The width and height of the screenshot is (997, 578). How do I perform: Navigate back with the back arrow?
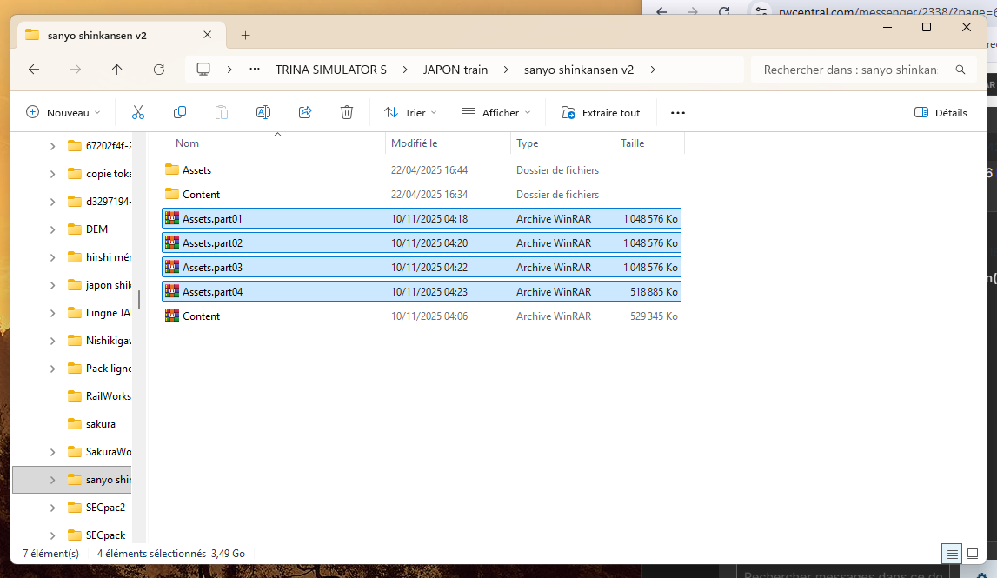pos(34,70)
